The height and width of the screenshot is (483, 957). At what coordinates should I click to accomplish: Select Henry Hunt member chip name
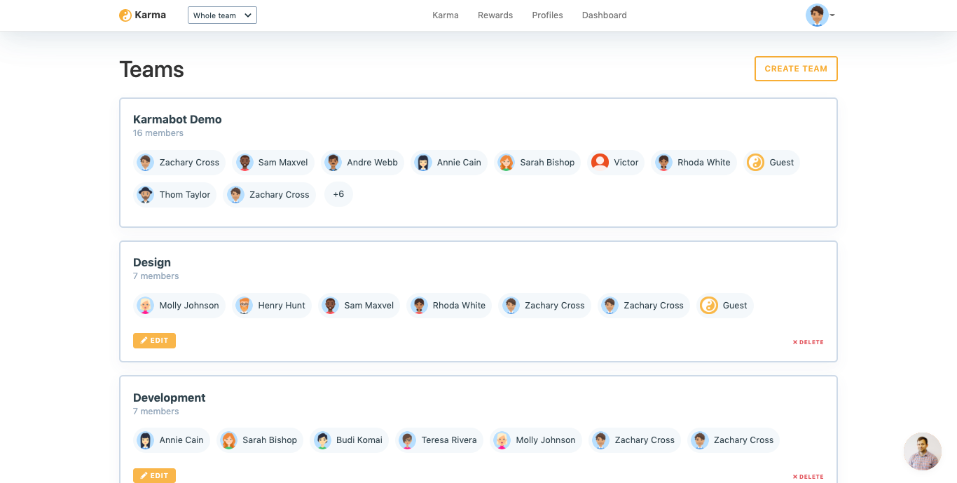point(282,306)
